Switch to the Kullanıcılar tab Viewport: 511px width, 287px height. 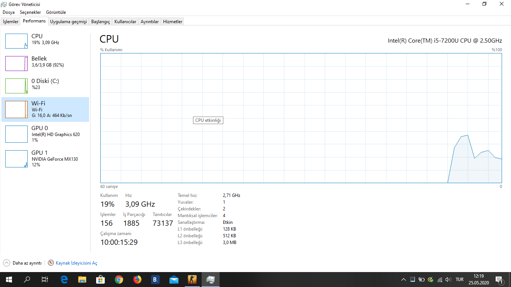point(125,22)
